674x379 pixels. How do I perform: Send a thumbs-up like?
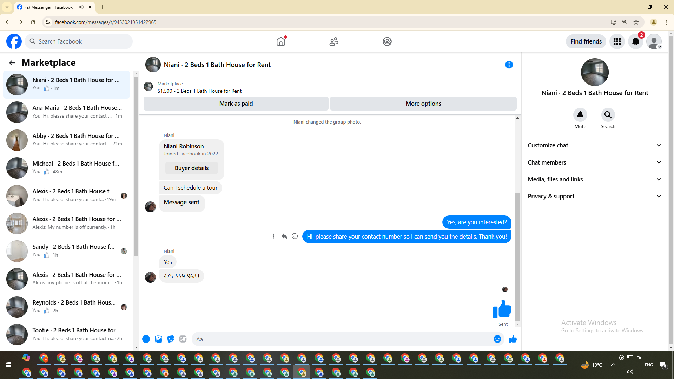(513, 339)
